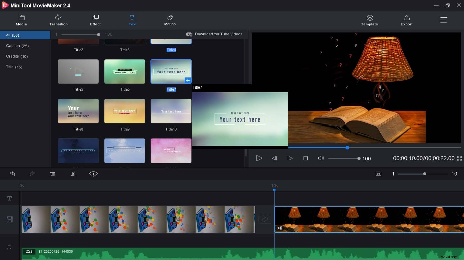The image size is (464, 260).
Task: Open the Export panel
Action: point(406,20)
